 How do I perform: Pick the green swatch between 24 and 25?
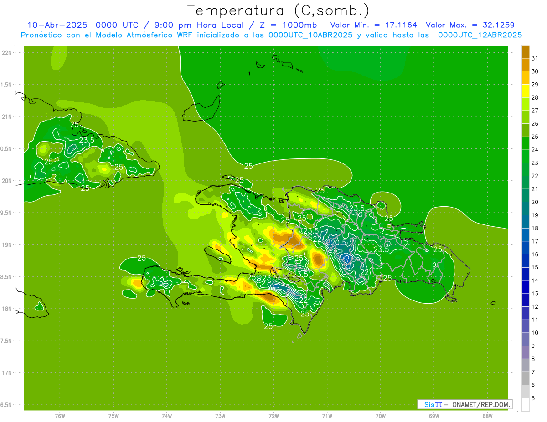point(526,143)
